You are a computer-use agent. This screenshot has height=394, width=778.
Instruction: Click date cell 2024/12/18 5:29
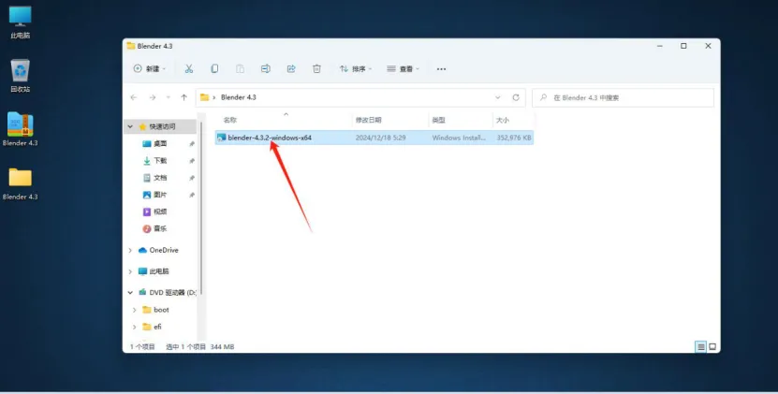[x=380, y=138]
